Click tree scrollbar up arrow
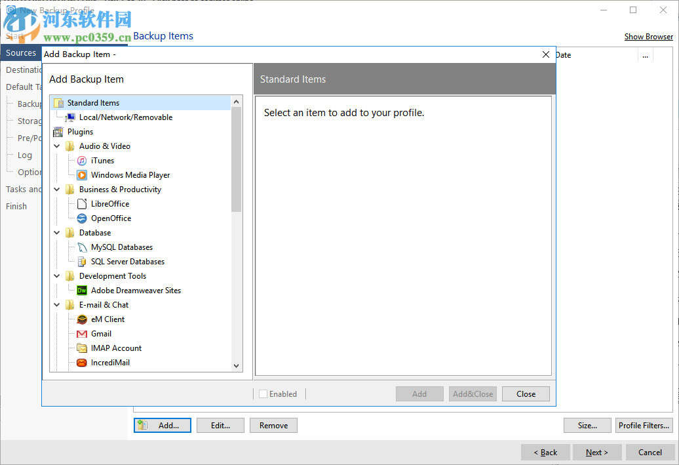Screen dimensions: 679x465 click(236, 102)
